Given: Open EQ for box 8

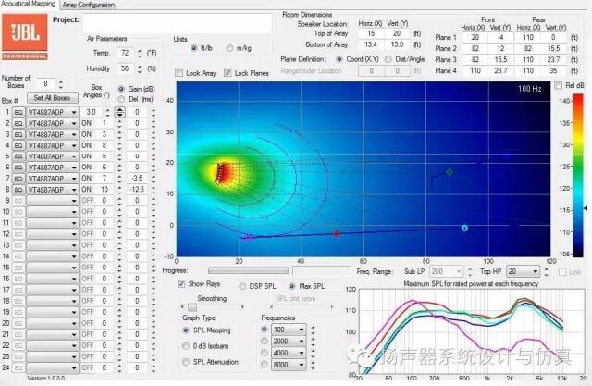Looking at the screenshot, I should click(x=18, y=189).
